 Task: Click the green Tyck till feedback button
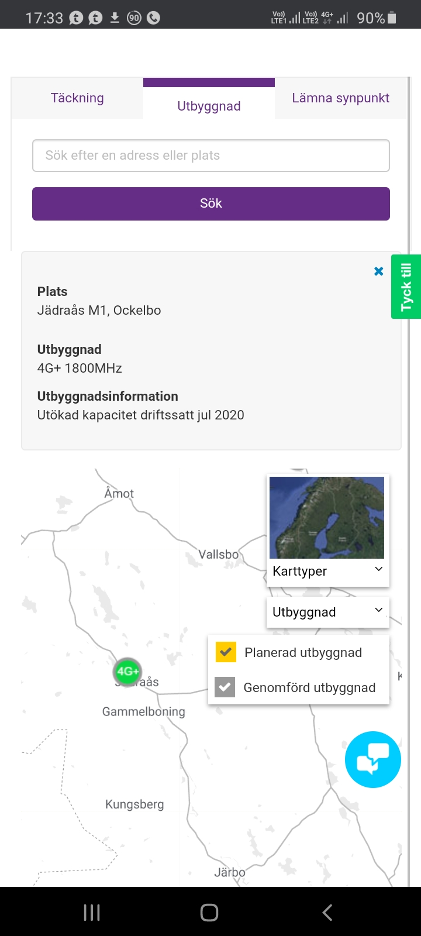coord(406,287)
